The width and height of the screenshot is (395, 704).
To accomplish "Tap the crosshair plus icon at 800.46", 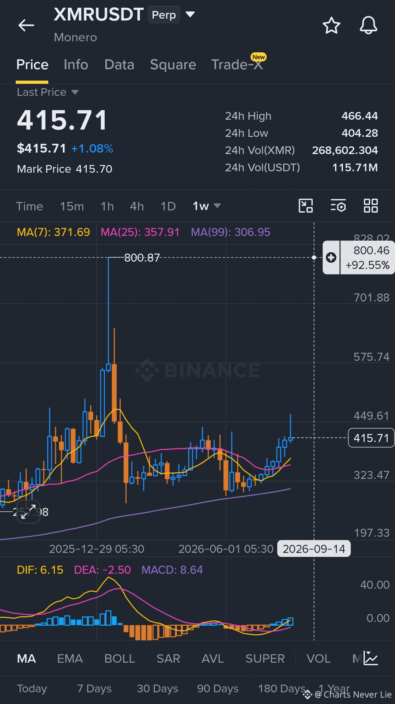I will tap(331, 258).
